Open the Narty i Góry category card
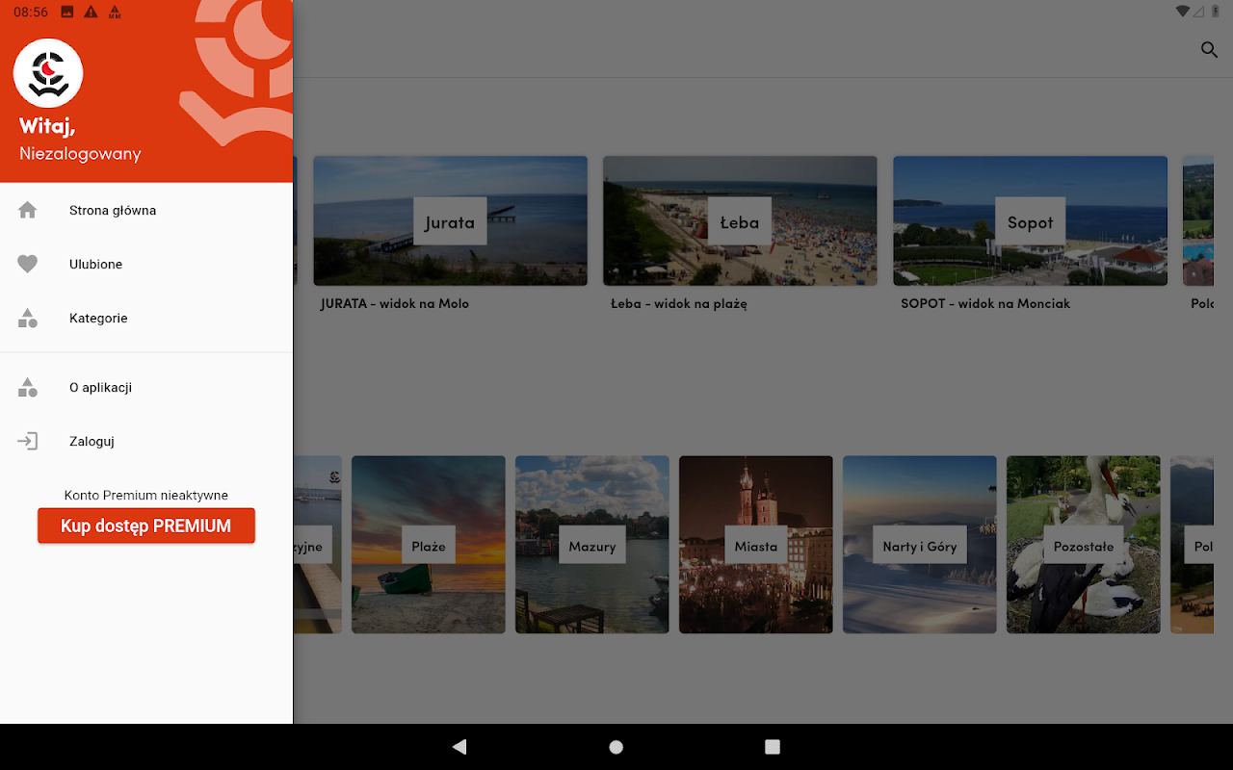Screen dimensions: 1233x770 pos(920,545)
